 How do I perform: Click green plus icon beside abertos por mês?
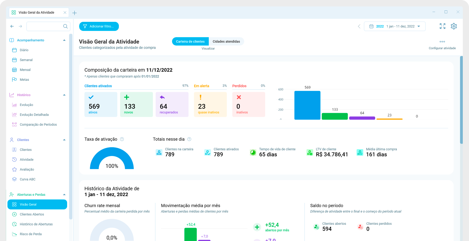[257, 227]
